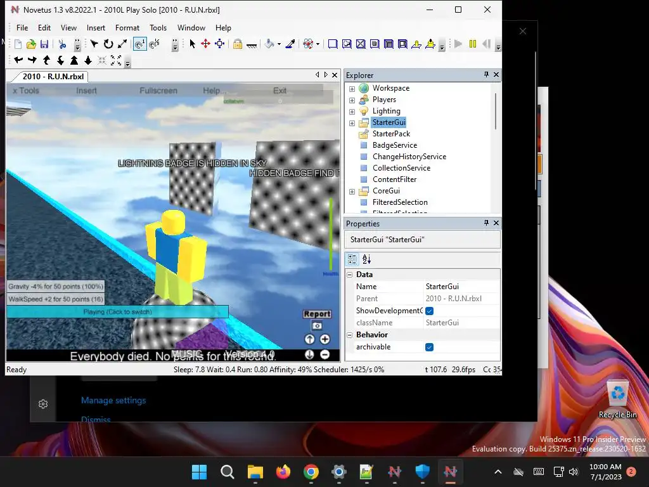Select the red Move cross-arrows tool
649x487 pixels.
[x=206, y=44]
